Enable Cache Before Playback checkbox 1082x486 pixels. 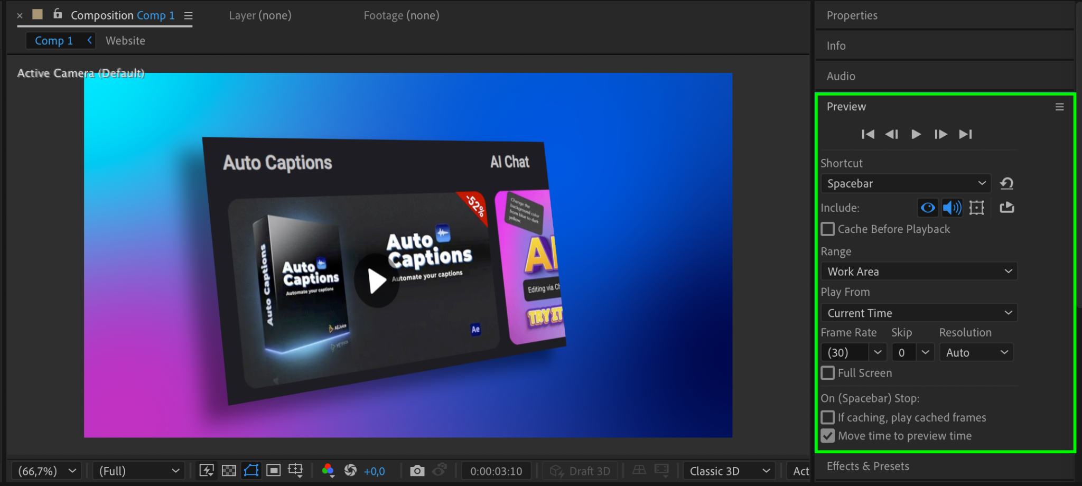coord(828,229)
